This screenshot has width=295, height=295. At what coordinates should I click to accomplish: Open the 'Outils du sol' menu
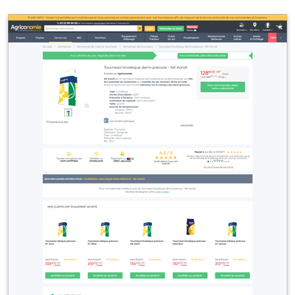(171, 38)
